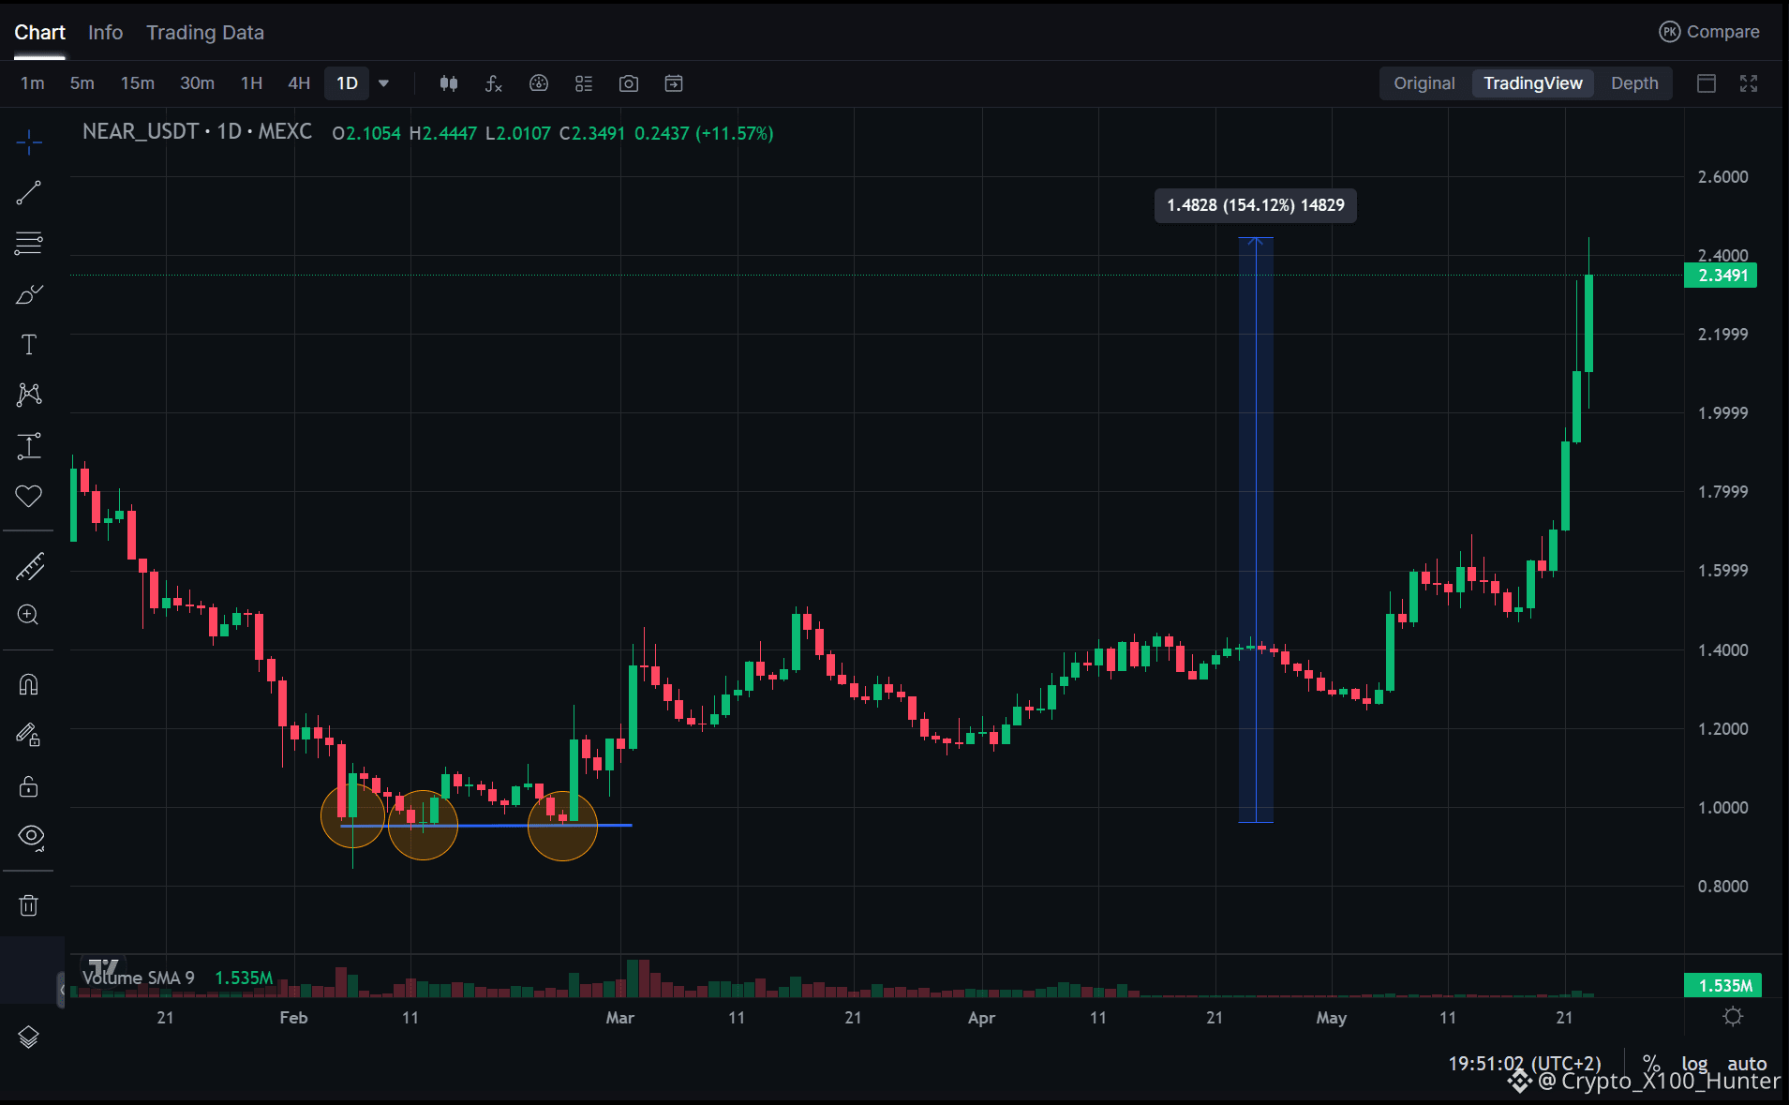Toggle stay in drawing mode
1789x1105 pixels.
tap(29, 735)
